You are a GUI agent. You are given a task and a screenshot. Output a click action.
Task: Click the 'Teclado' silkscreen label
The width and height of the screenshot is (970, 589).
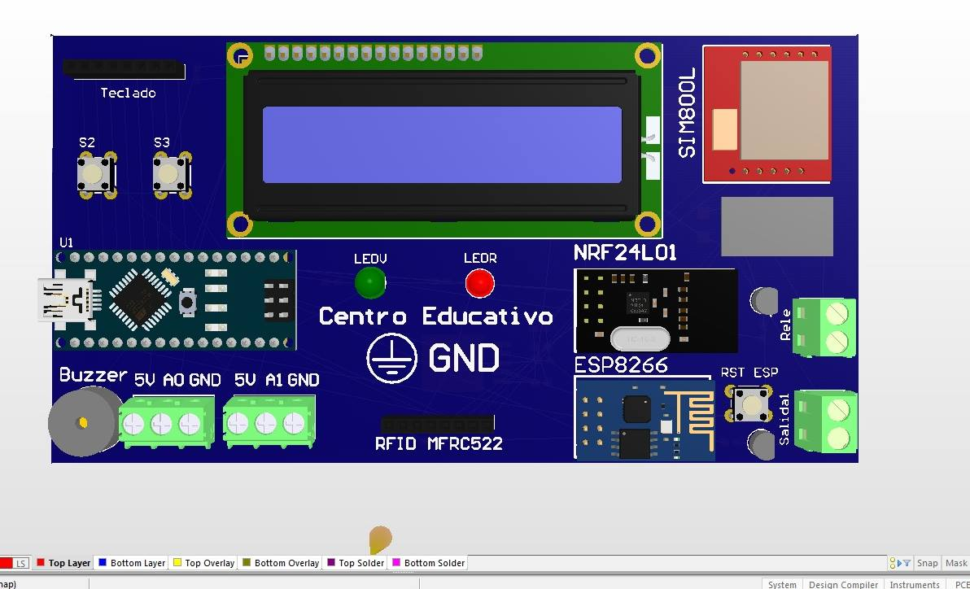(x=128, y=93)
